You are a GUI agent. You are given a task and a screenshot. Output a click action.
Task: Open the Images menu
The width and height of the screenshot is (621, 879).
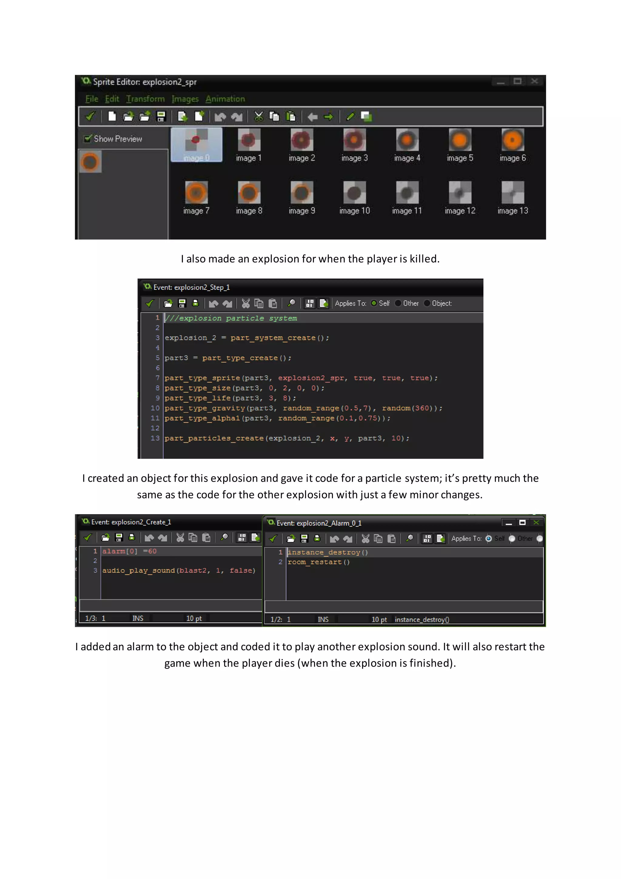click(x=185, y=99)
